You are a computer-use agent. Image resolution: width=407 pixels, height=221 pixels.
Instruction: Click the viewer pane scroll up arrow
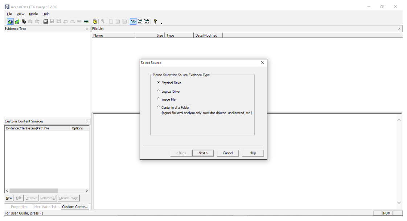399,120
